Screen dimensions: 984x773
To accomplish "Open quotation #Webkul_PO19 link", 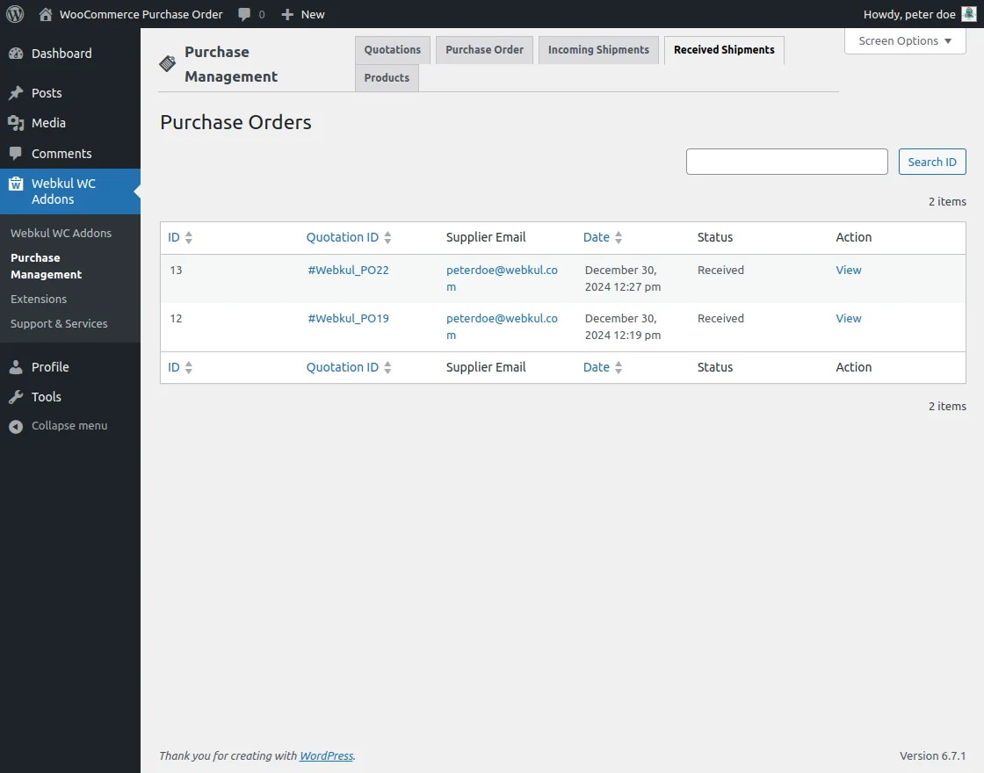I will (348, 319).
